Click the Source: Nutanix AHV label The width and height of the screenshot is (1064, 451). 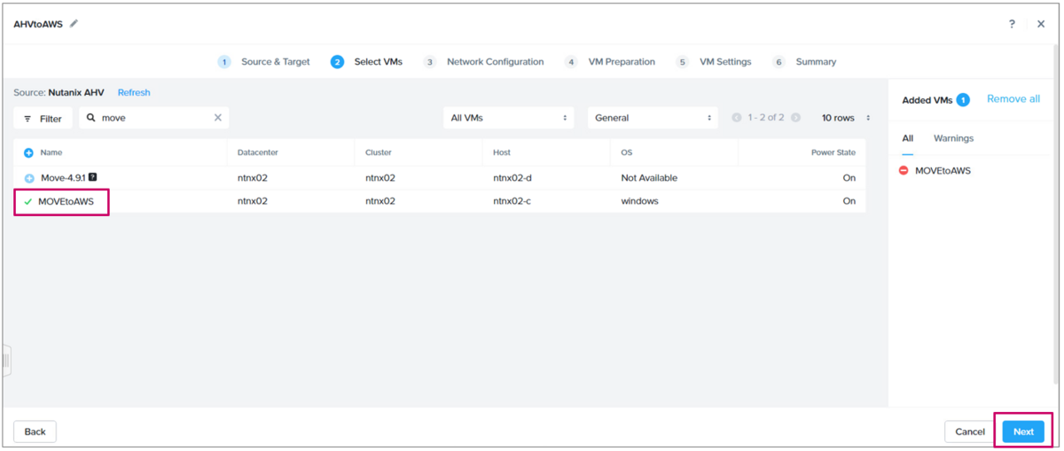tap(59, 92)
